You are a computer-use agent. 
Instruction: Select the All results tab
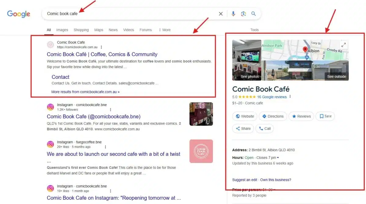49,30
